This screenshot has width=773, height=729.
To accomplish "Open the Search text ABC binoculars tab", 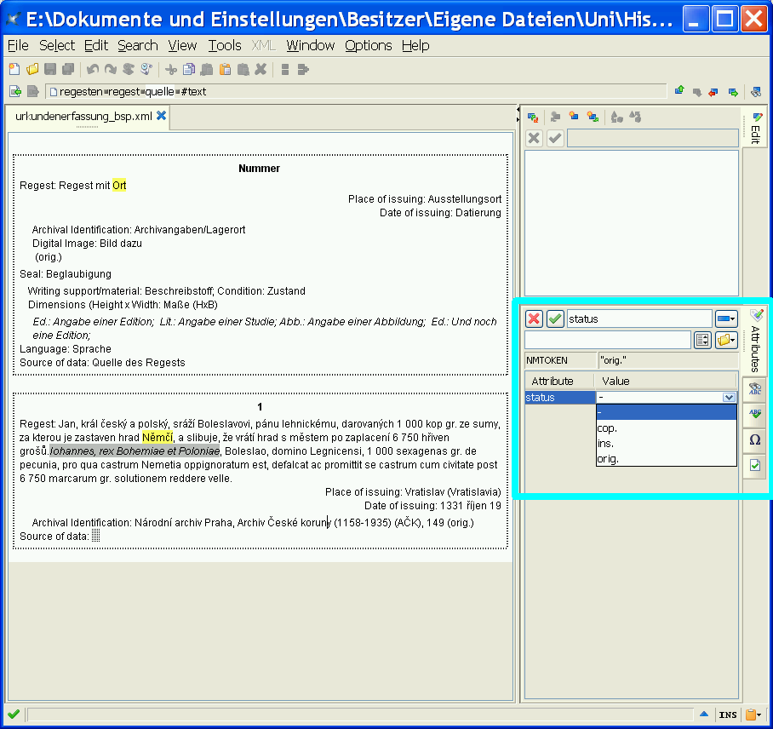I will [755, 389].
